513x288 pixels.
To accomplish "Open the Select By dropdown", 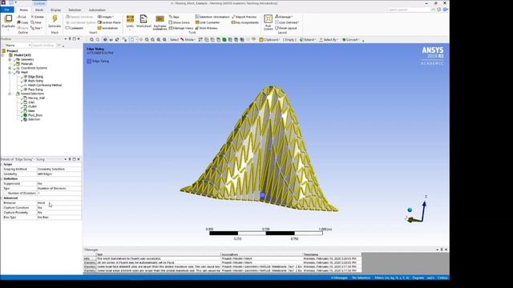I will click(328, 40).
